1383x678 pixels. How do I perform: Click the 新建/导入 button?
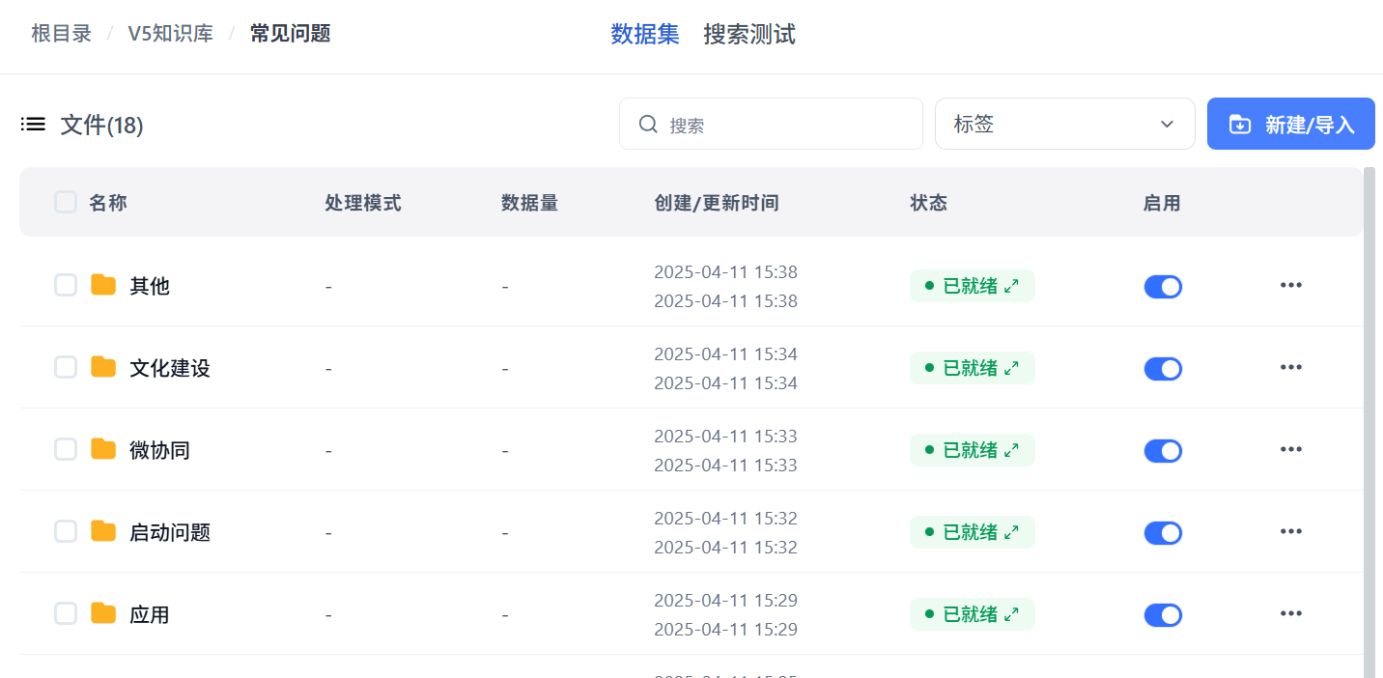pyautogui.click(x=1290, y=124)
